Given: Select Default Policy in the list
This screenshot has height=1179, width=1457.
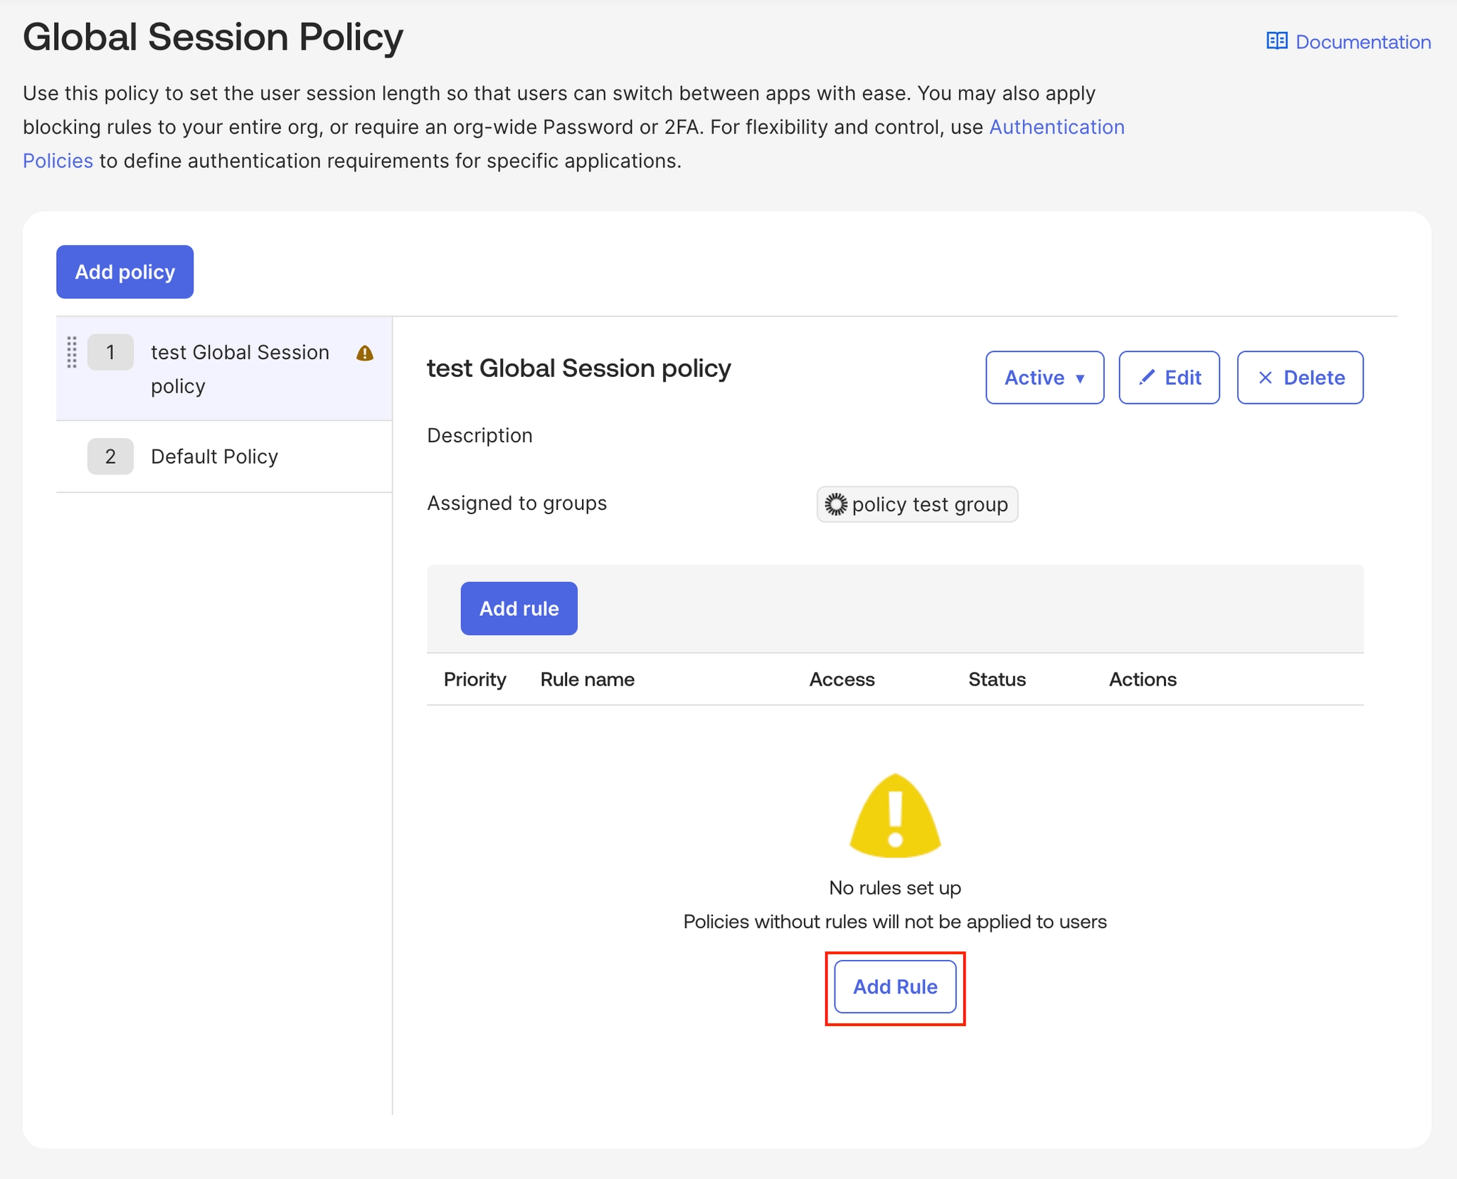Looking at the screenshot, I should click(x=214, y=457).
